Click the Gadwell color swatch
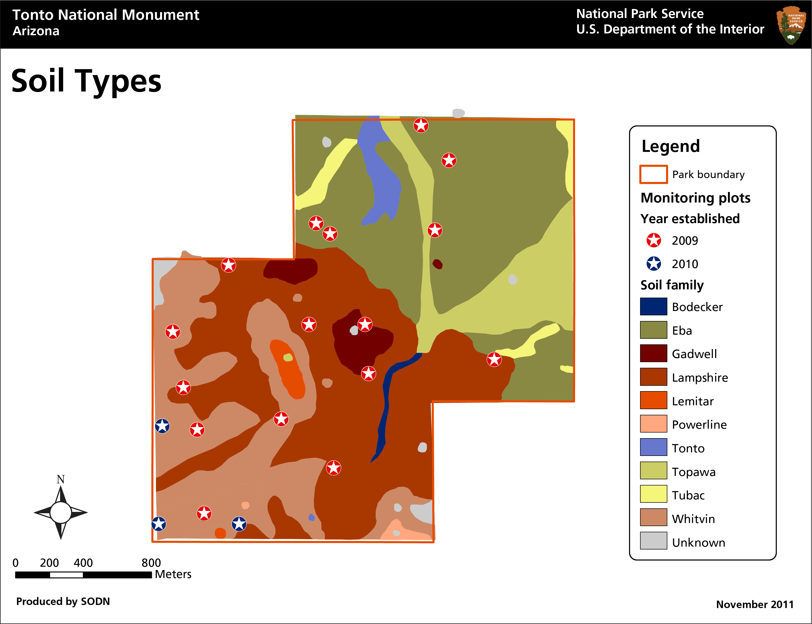 [x=653, y=353]
